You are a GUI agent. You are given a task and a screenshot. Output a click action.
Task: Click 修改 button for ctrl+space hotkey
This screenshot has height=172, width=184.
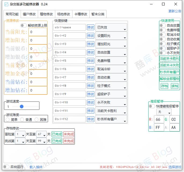tap(91, 27)
